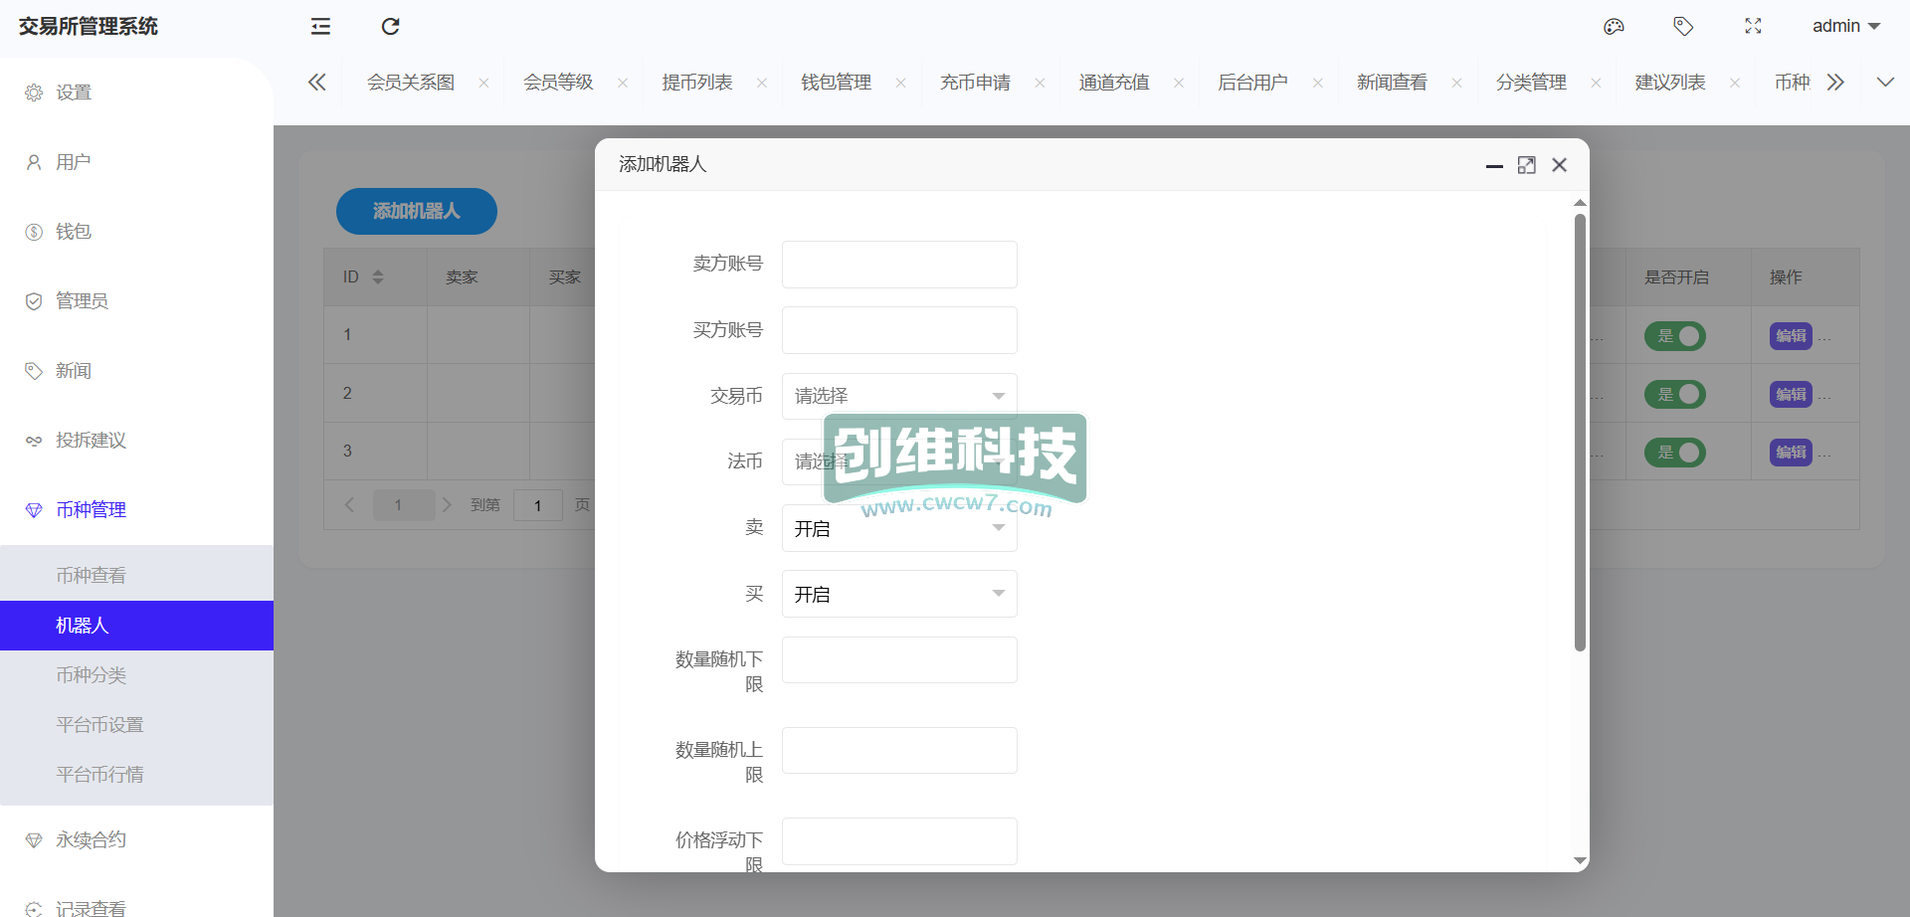The height and width of the screenshot is (917, 1910).
Task: Click the 卖方账号 input field
Action: pos(898,265)
